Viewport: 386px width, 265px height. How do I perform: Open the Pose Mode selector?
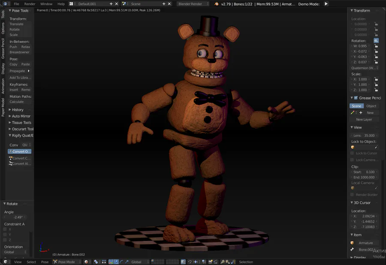coord(66,262)
